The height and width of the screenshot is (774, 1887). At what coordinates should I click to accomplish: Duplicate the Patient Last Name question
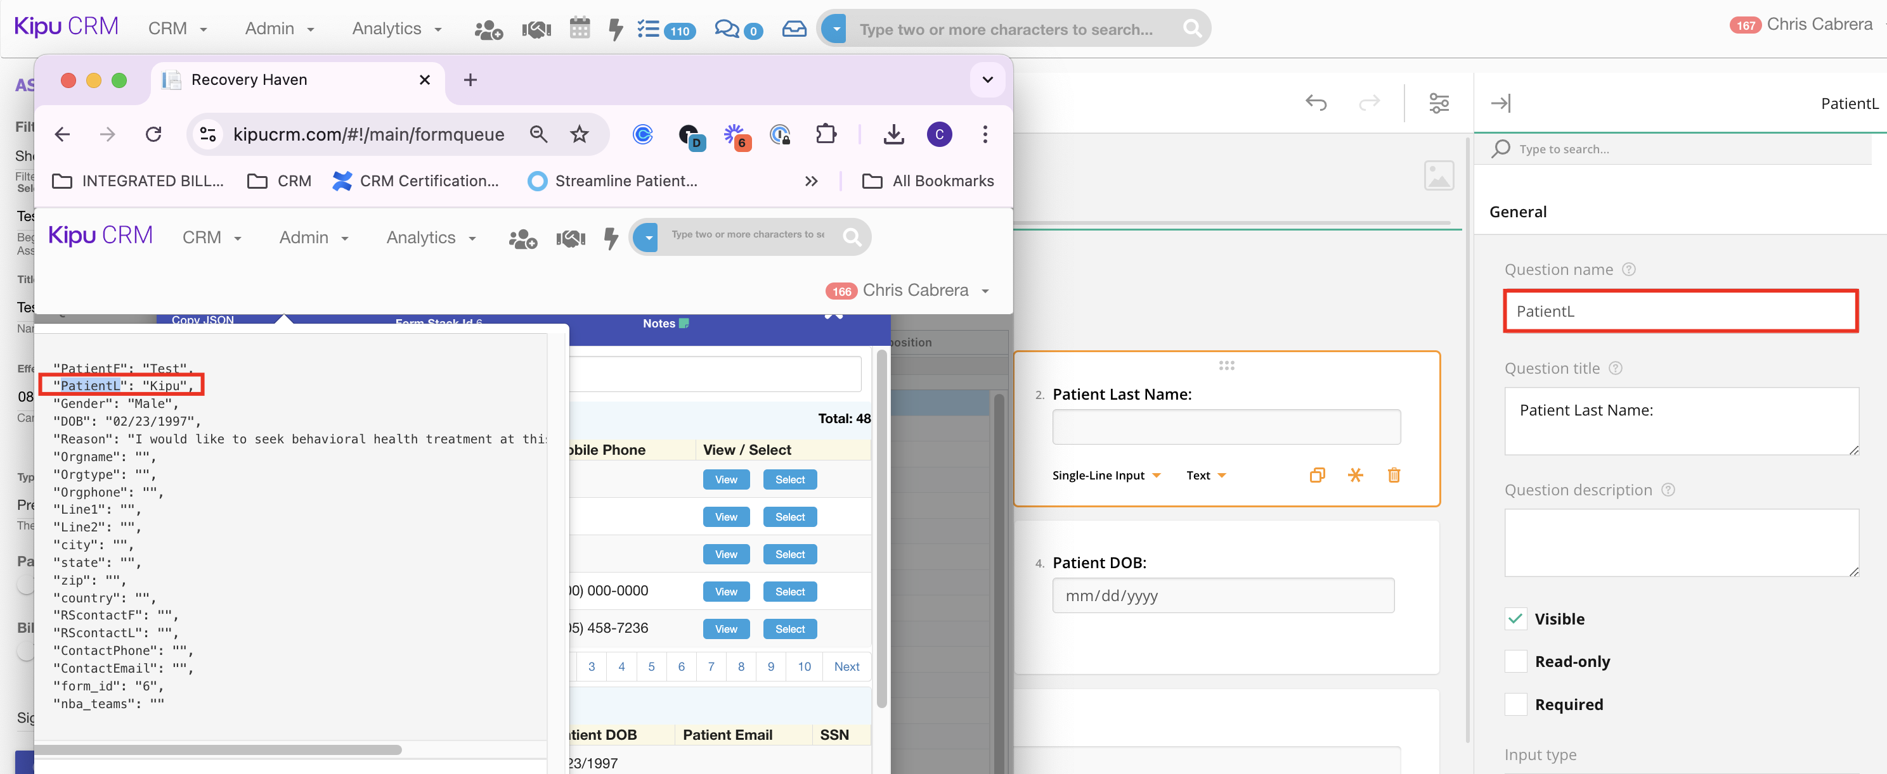pyautogui.click(x=1316, y=476)
